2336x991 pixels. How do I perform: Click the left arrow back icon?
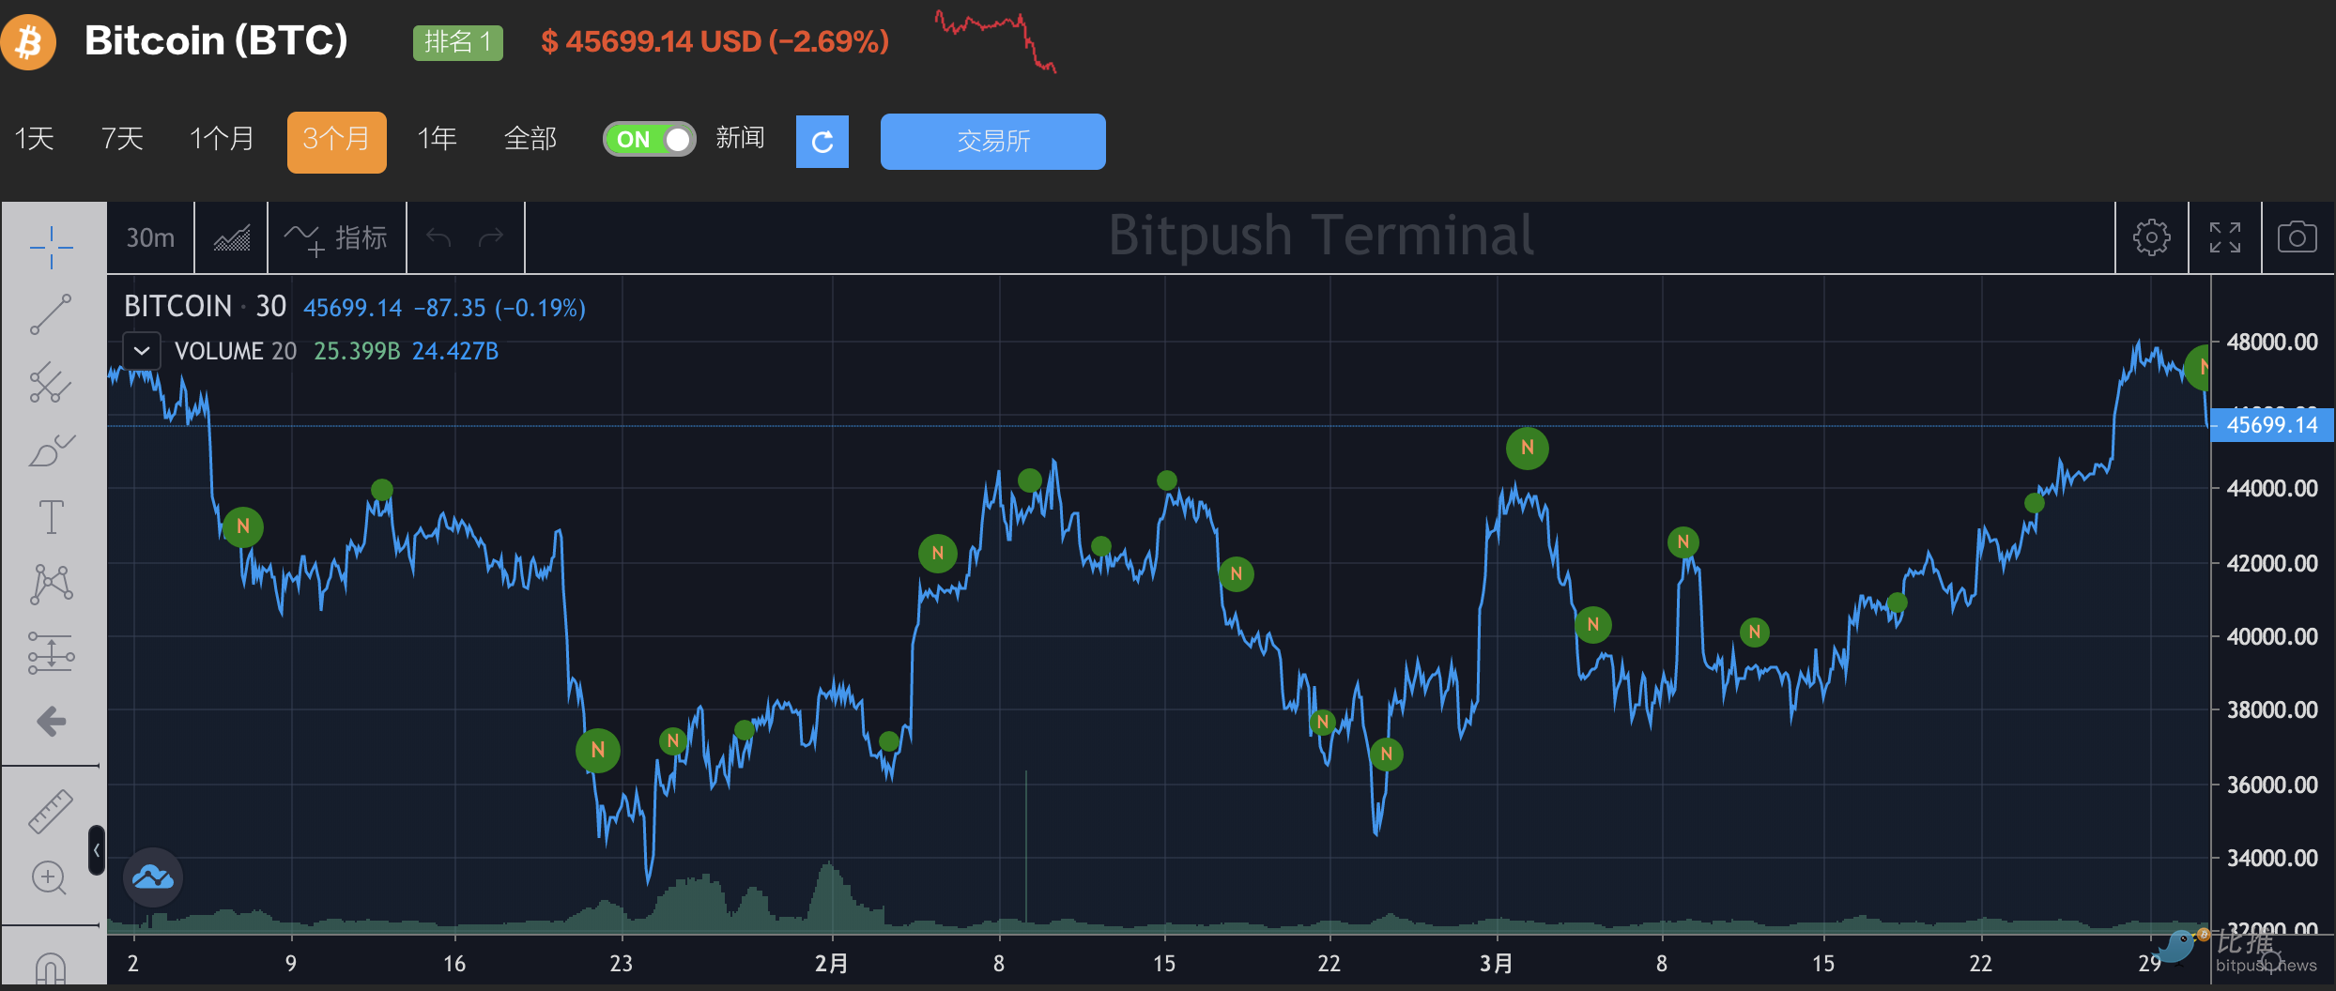[x=51, y=721]
